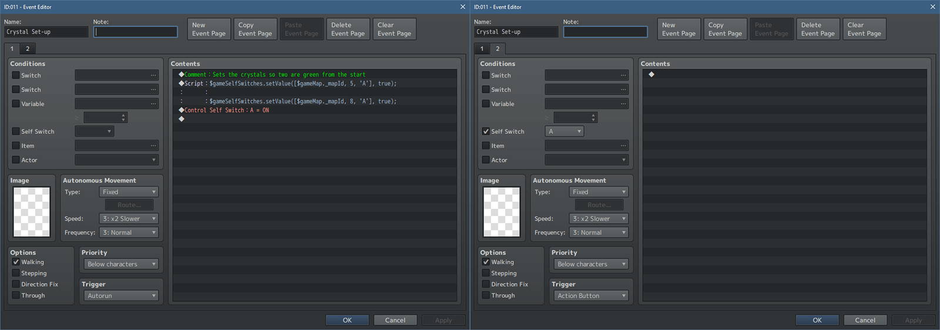
Task: Enable Item condition in right window
Action: click(486, 146)
